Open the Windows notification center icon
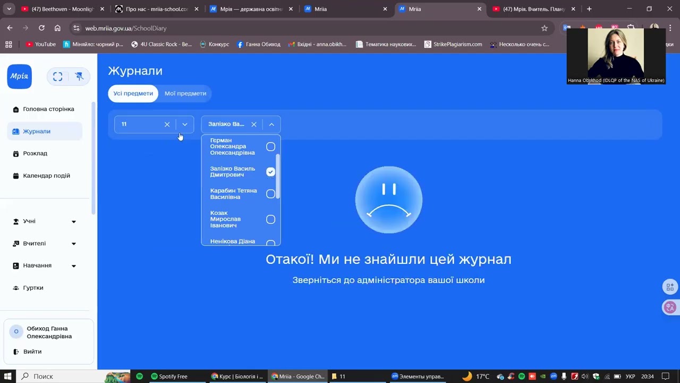 (665, 376)
